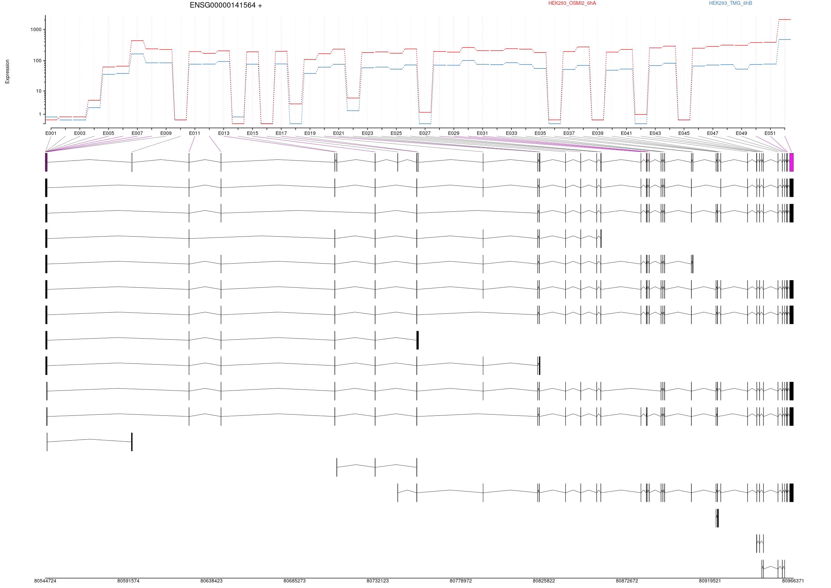Image resolution: width=831 pixels, height=588 pixels.
Task: Click exon bin label E031
Action: pos(482,133)
